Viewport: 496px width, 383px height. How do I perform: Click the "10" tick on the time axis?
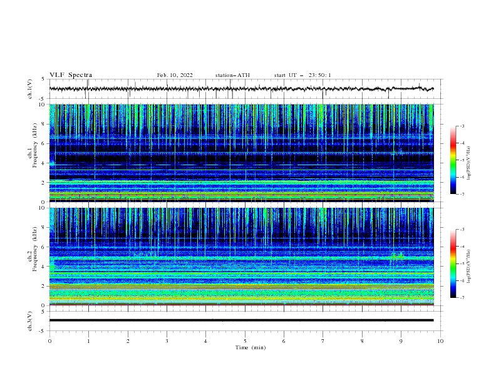440,341
